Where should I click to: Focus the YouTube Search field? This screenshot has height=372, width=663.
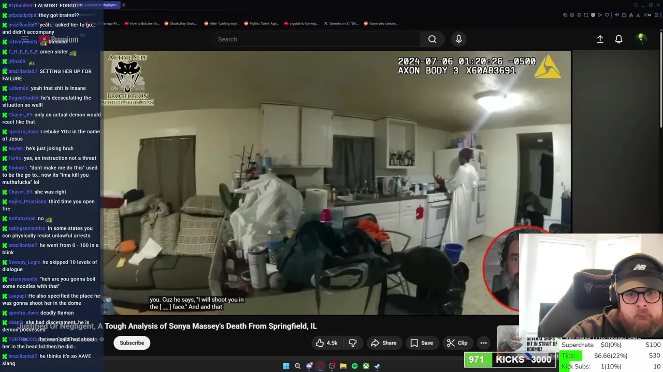(316, 39)
